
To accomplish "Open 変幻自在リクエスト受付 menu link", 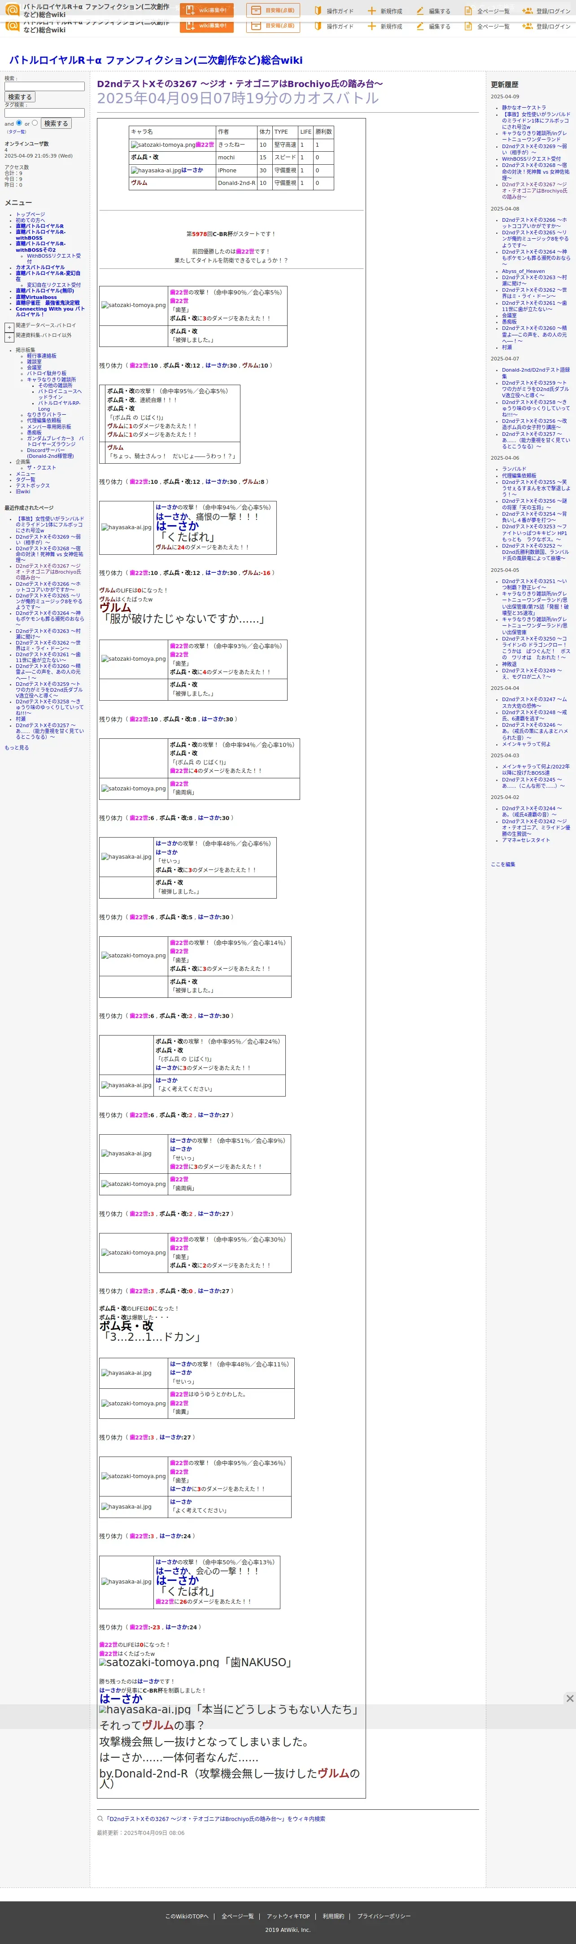I will pos(53,285).
